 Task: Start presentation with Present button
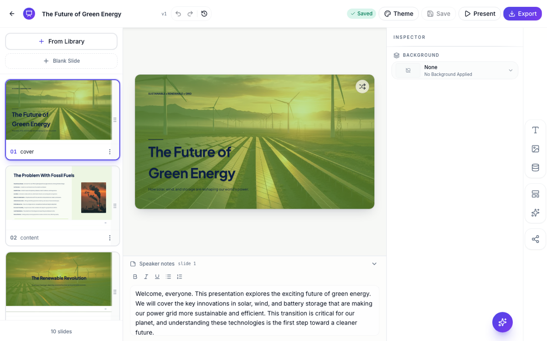480,14
